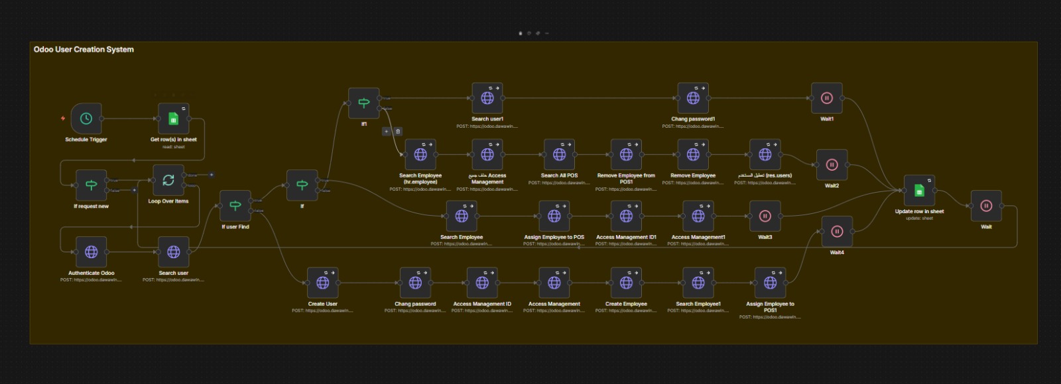The image size is (1061, 384).
Task: Click the loop output handle of Loop Over Items
Action: click(184, 185)
